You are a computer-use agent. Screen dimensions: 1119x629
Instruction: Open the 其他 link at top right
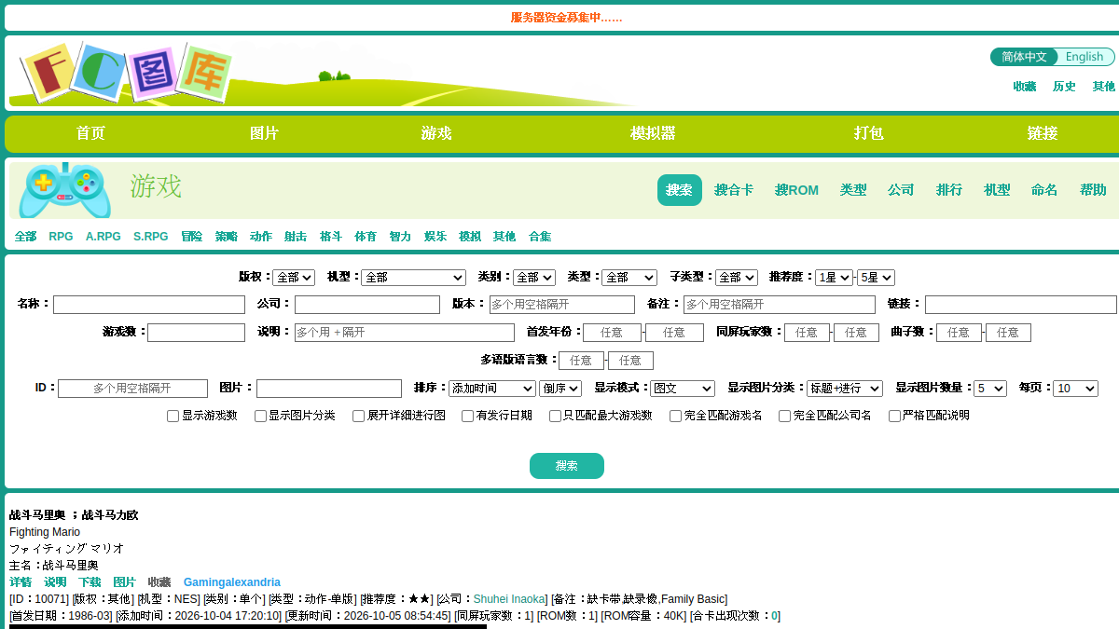click(x=1104, y=87)
